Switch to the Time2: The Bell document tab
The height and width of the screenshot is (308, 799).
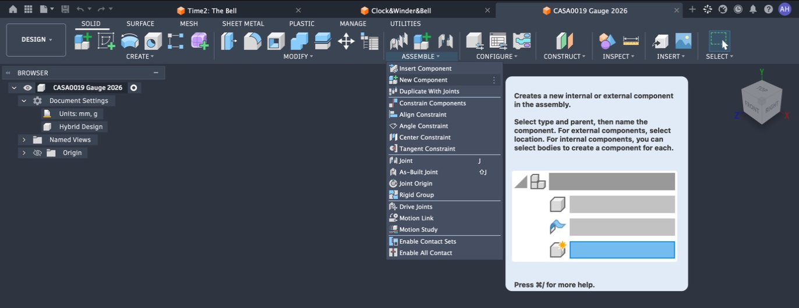point(212,10)
